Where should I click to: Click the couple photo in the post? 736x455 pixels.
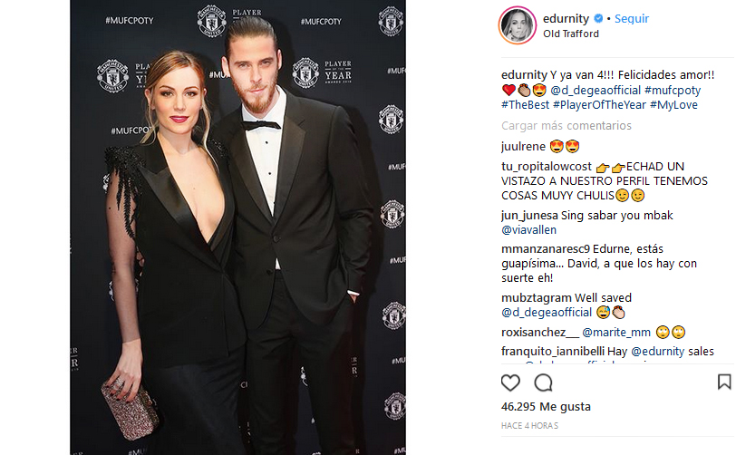[x=238, y=227]
